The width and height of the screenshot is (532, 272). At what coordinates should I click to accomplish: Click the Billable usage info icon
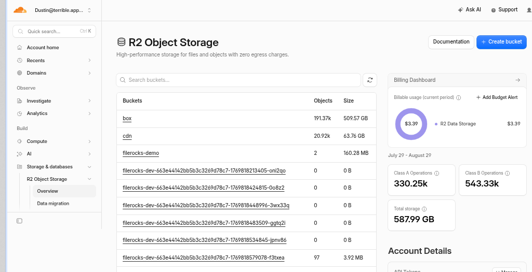point(458,97)
